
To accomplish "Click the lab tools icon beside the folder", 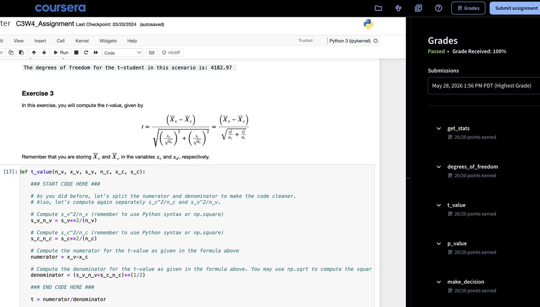I will click(x=398, y=8).
